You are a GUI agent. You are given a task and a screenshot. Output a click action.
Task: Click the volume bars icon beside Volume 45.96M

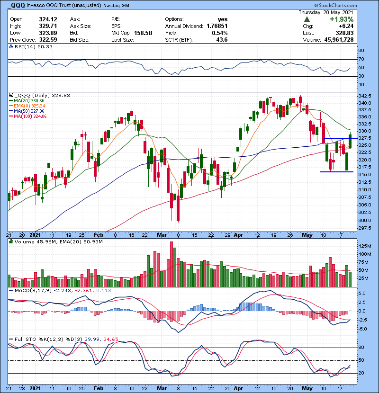pyautogui.click(x=11, y=241)
